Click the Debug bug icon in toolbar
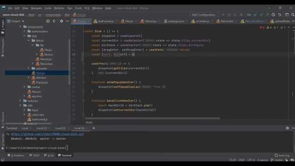 pos(229,15)
